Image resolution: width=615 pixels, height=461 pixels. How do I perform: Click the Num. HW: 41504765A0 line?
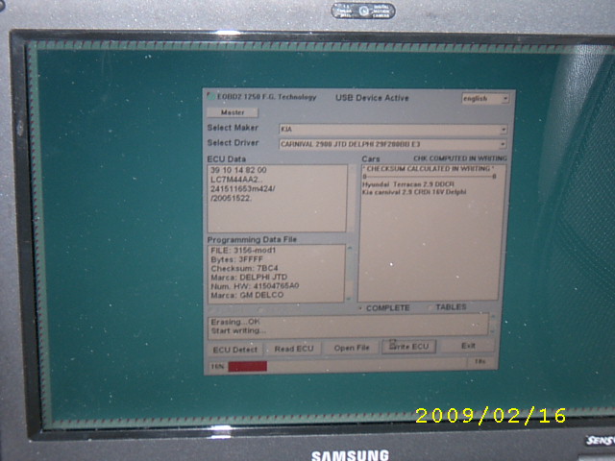click(x=255, y=286)
